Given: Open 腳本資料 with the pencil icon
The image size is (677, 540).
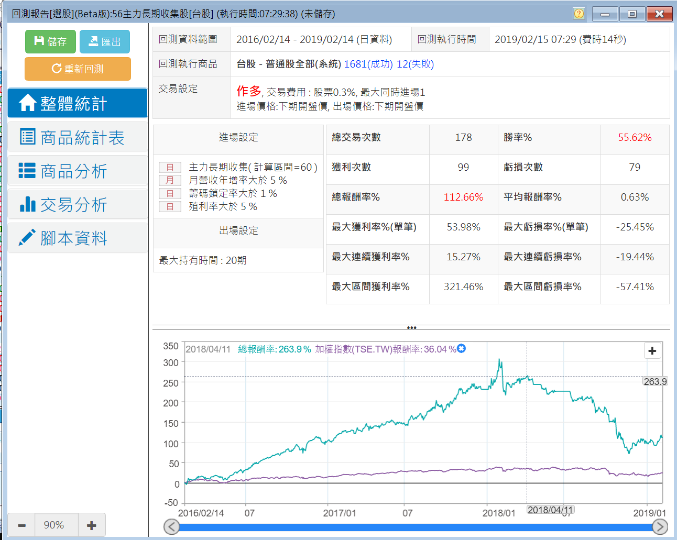Looking at the screenshot, I should 78,238.
